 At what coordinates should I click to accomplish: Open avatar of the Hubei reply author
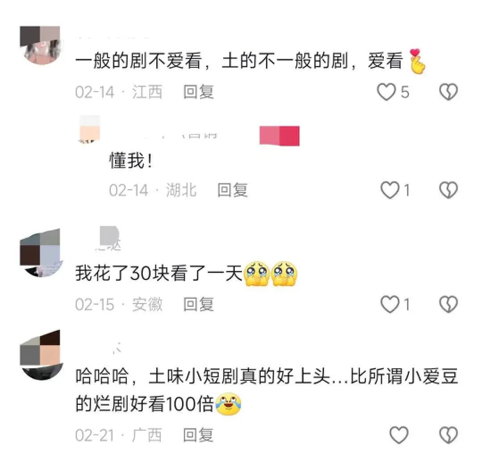coord(89,129)
